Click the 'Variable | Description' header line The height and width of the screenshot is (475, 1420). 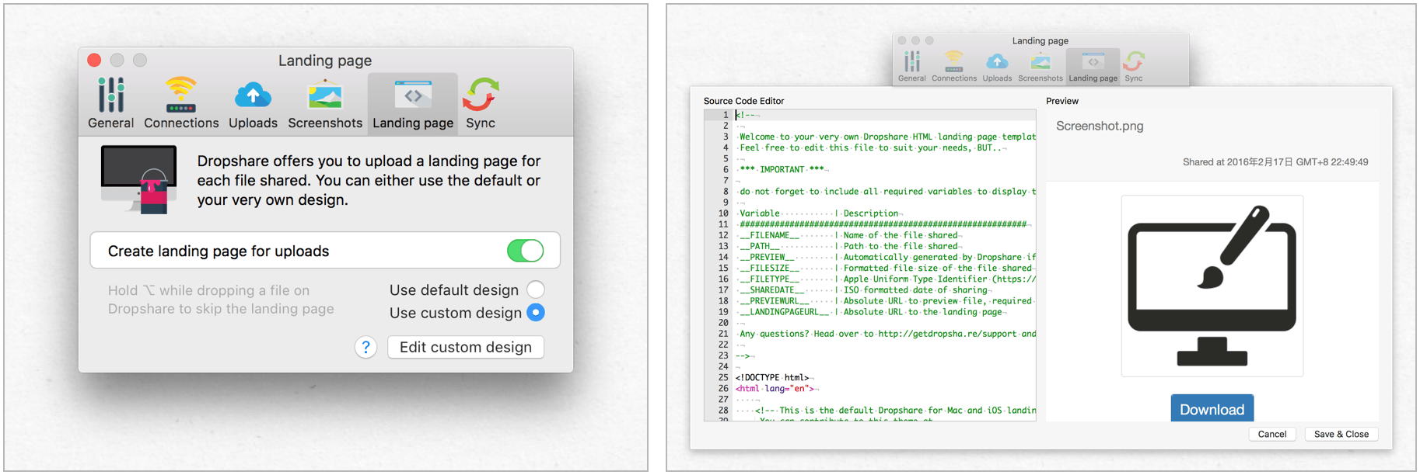tap(820, 213)
